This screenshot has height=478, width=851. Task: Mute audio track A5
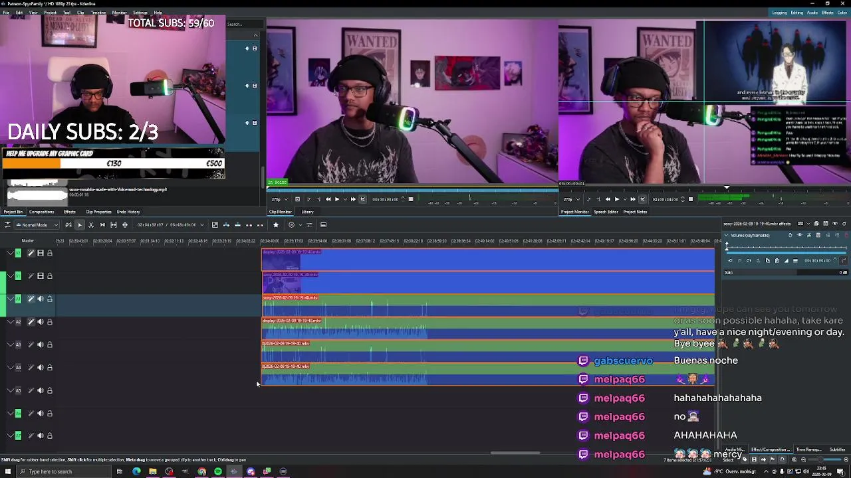pyautogui.click(x=40, y=390)
